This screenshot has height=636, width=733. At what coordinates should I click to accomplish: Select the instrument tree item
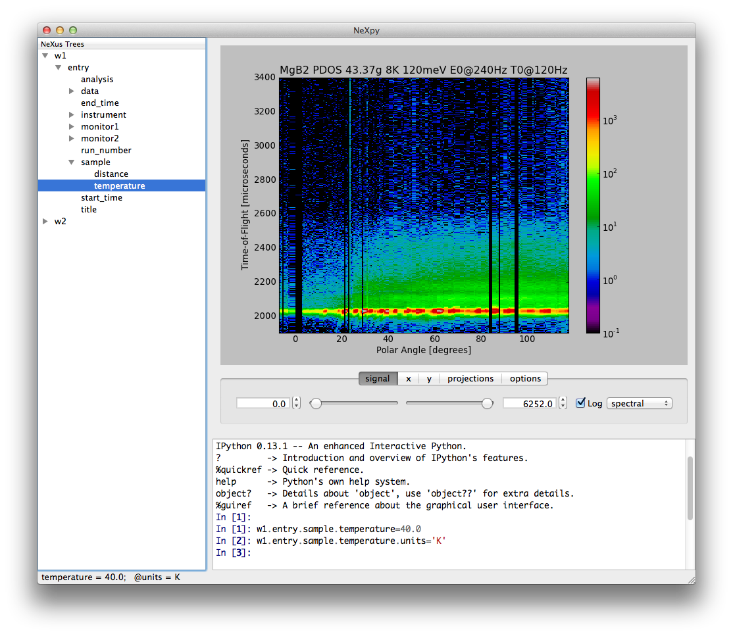tap(103, 114)
